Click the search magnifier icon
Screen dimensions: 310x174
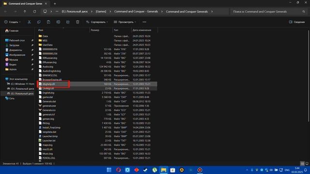304,12
